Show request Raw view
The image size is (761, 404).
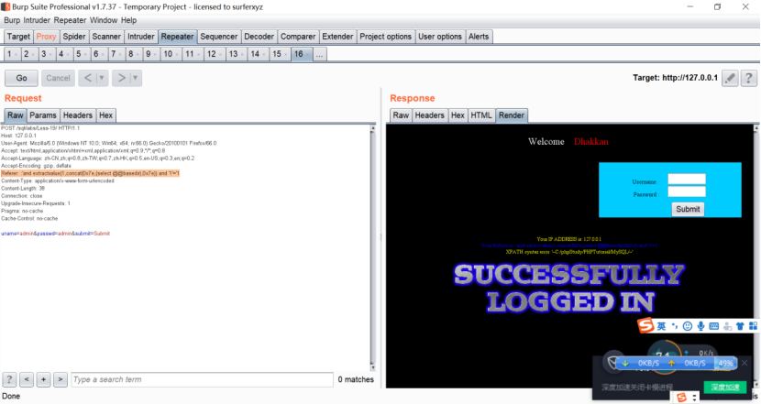click(x=15, y=115)
